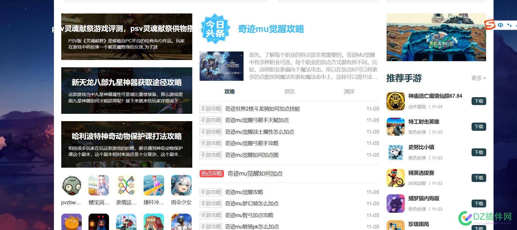The image size is (517, 230).
Task: Download 捕梦猫内购版
Action: tap(479, 204)
